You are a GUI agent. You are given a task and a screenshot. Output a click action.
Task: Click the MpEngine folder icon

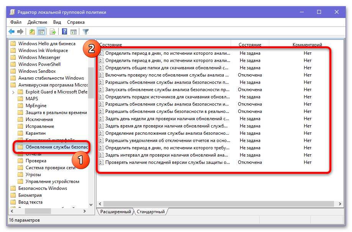[x=20, y=106]
